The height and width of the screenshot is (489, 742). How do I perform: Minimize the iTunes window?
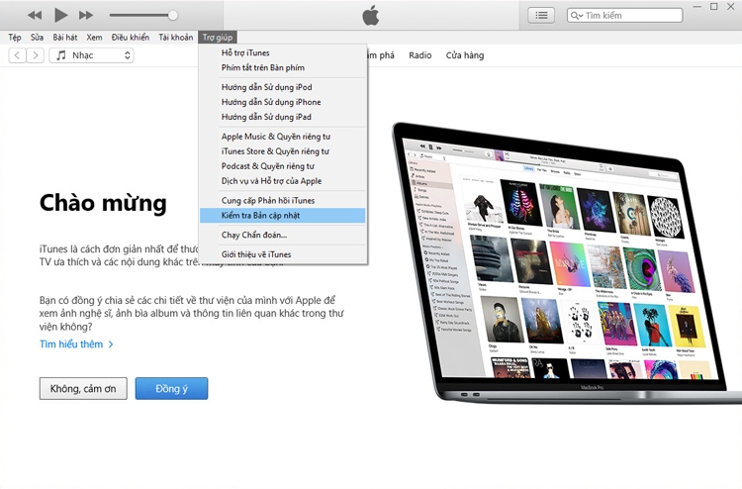click(697, 7)
